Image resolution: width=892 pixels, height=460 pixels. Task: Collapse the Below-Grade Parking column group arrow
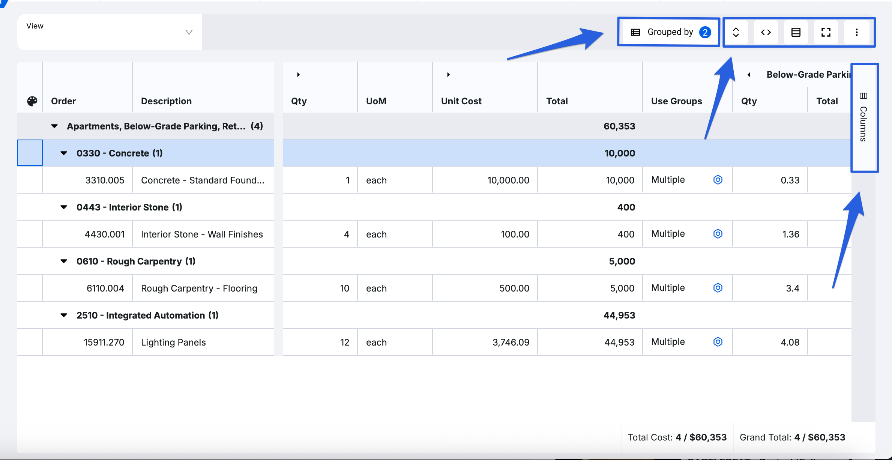pyautogui.click(x=749, y=75)
